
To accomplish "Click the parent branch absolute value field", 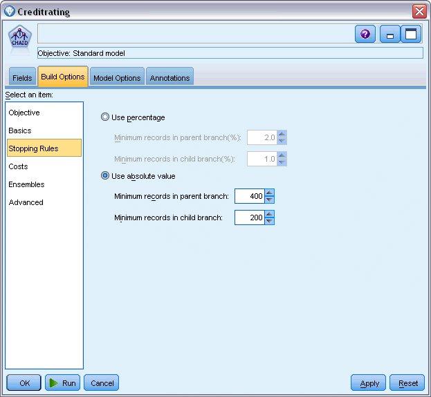I will tap(250, 196).
